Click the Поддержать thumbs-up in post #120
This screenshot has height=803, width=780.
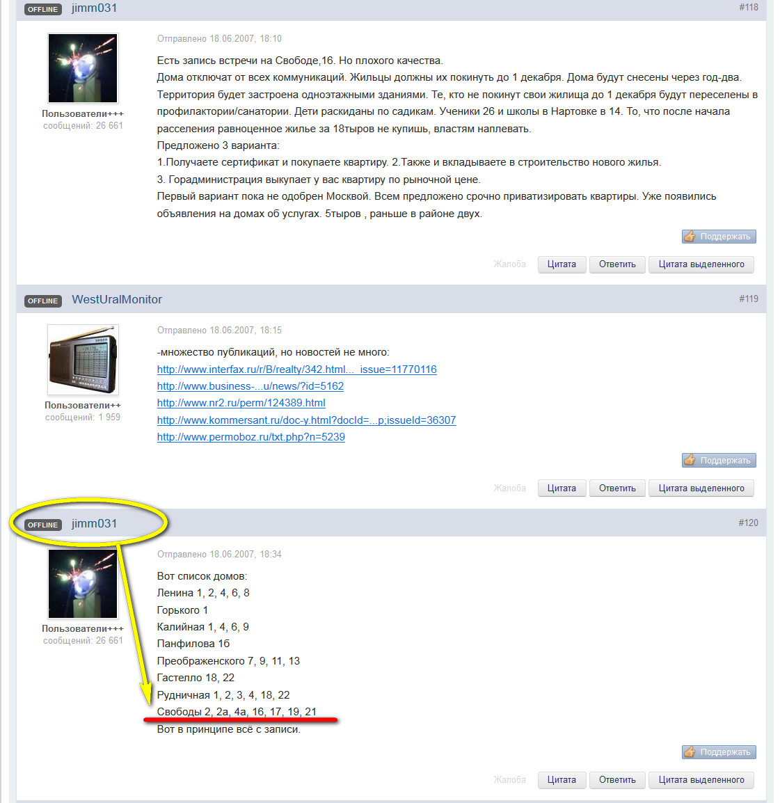tap(719, 752)
